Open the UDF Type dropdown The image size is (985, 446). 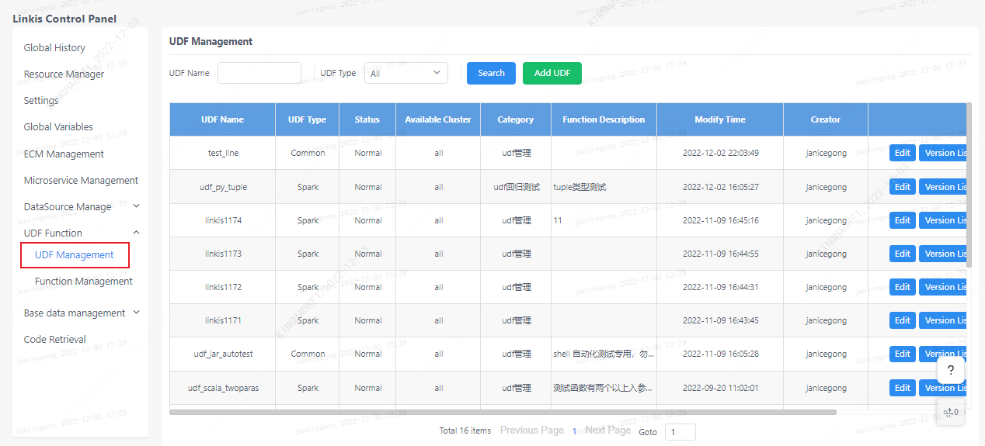pos(405,73)
